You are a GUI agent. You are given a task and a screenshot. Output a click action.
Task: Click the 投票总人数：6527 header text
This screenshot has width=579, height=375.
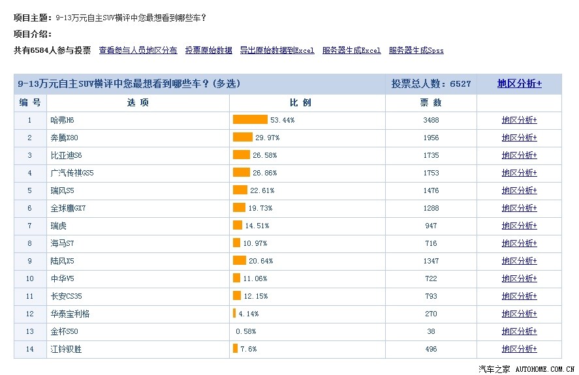tap(431, 84)
